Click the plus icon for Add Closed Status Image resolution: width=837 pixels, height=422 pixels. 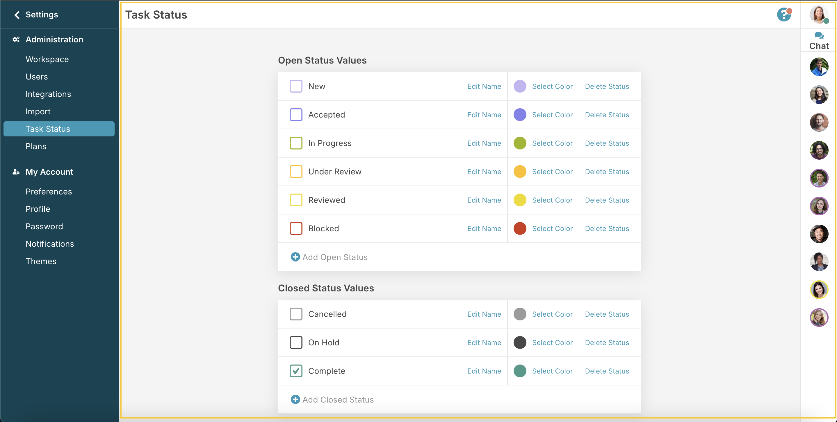tap(295, 399)
